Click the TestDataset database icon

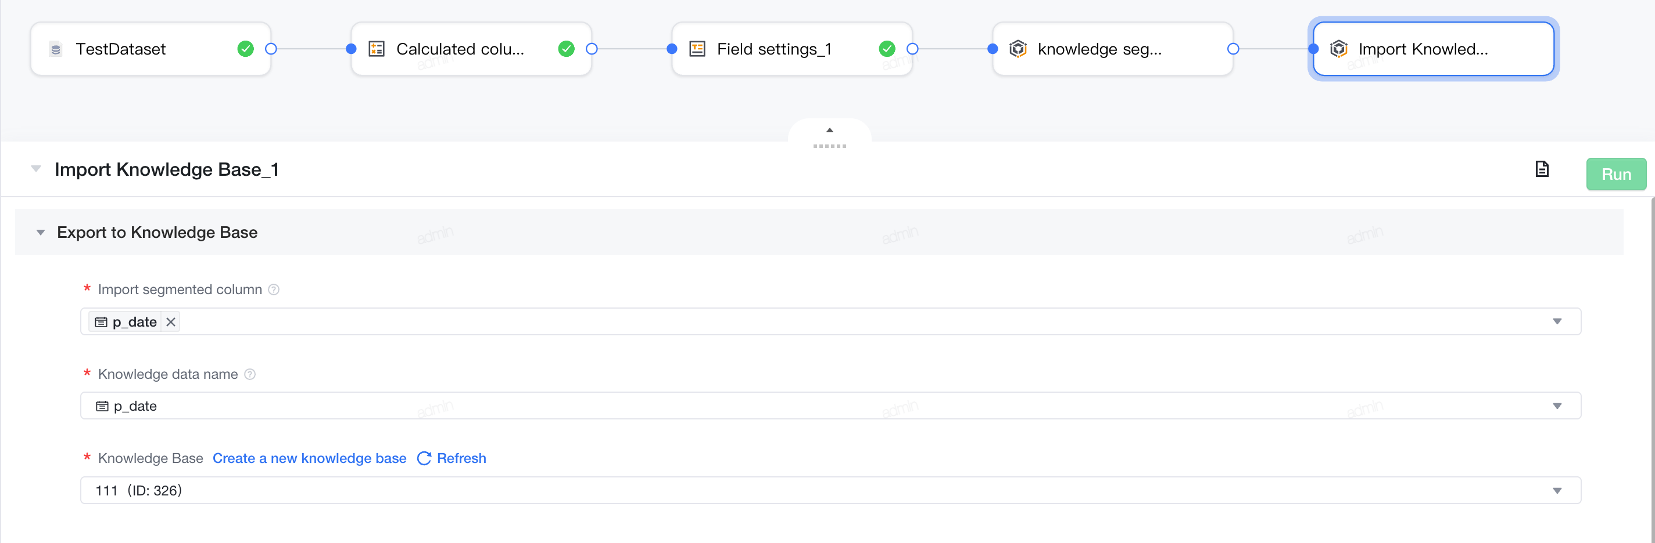[56, 49]
